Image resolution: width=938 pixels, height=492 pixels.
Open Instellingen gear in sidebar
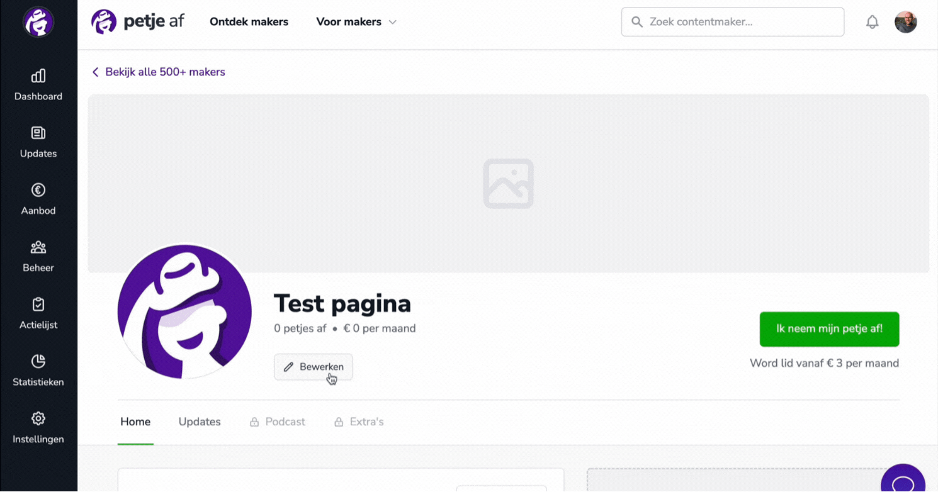pyautogui.click(x=38, y=428)
